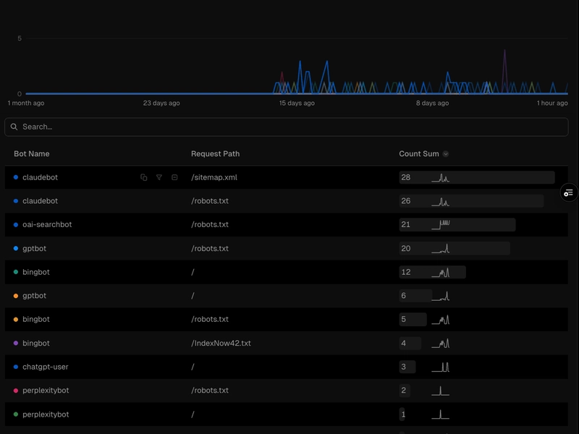
Task: Select claudebot in the /robots.txt row
Action: (x=41, y=201)
